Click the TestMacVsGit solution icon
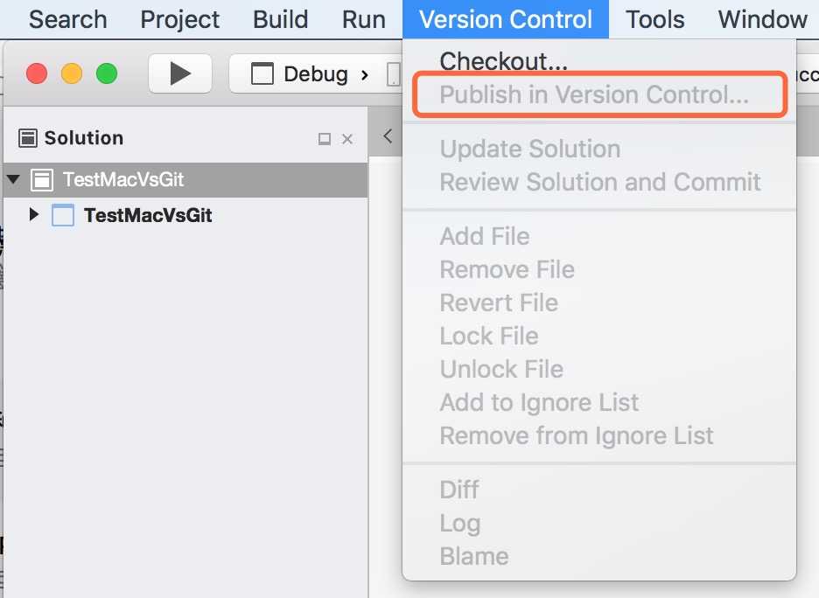Image resolution: width=819 pixels, height=598 pixels. tap(42, 180)
